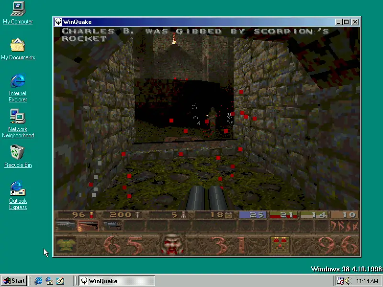Maximize the WinQuake window
The width and height of the screenshot is (383, 287).
point(346,22)
